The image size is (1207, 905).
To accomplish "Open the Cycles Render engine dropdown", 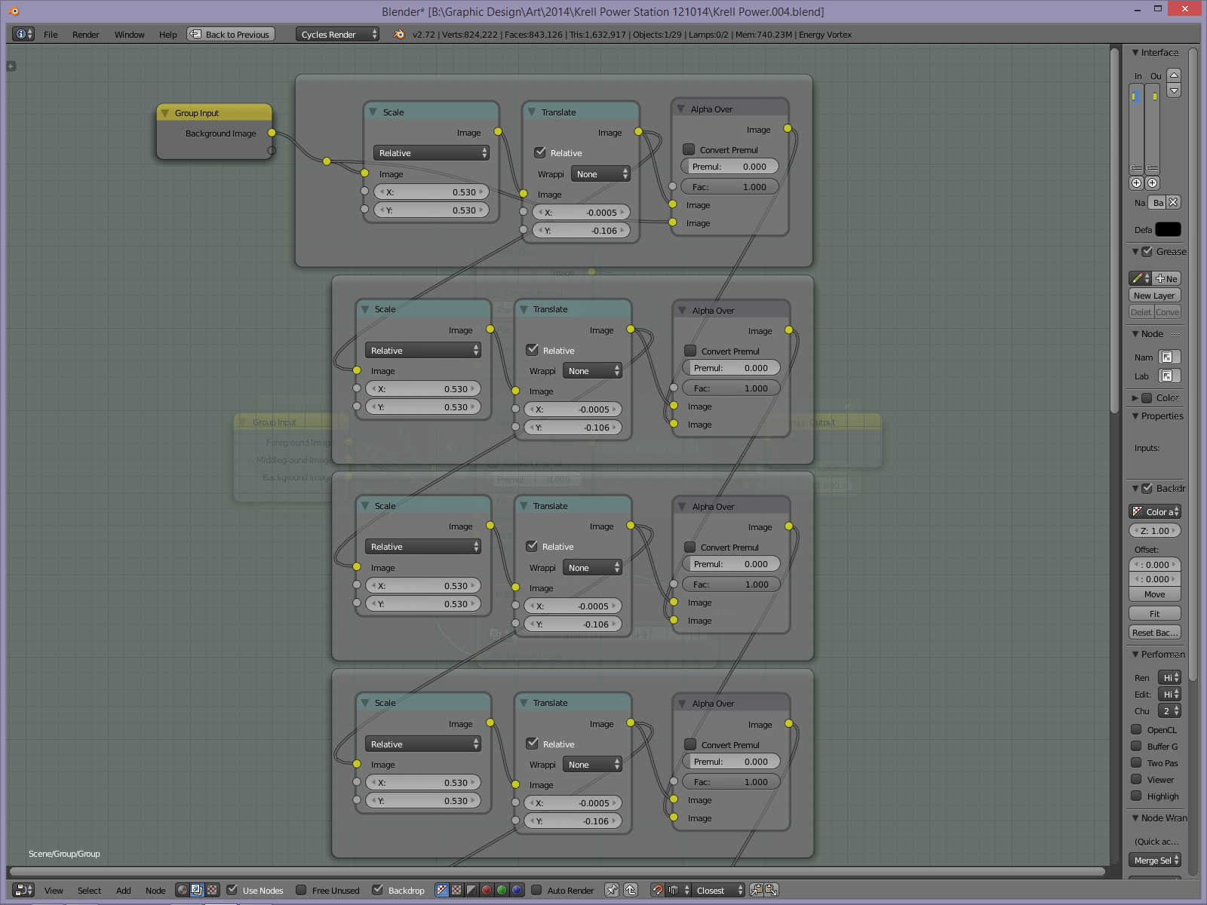I will point(337,34).
